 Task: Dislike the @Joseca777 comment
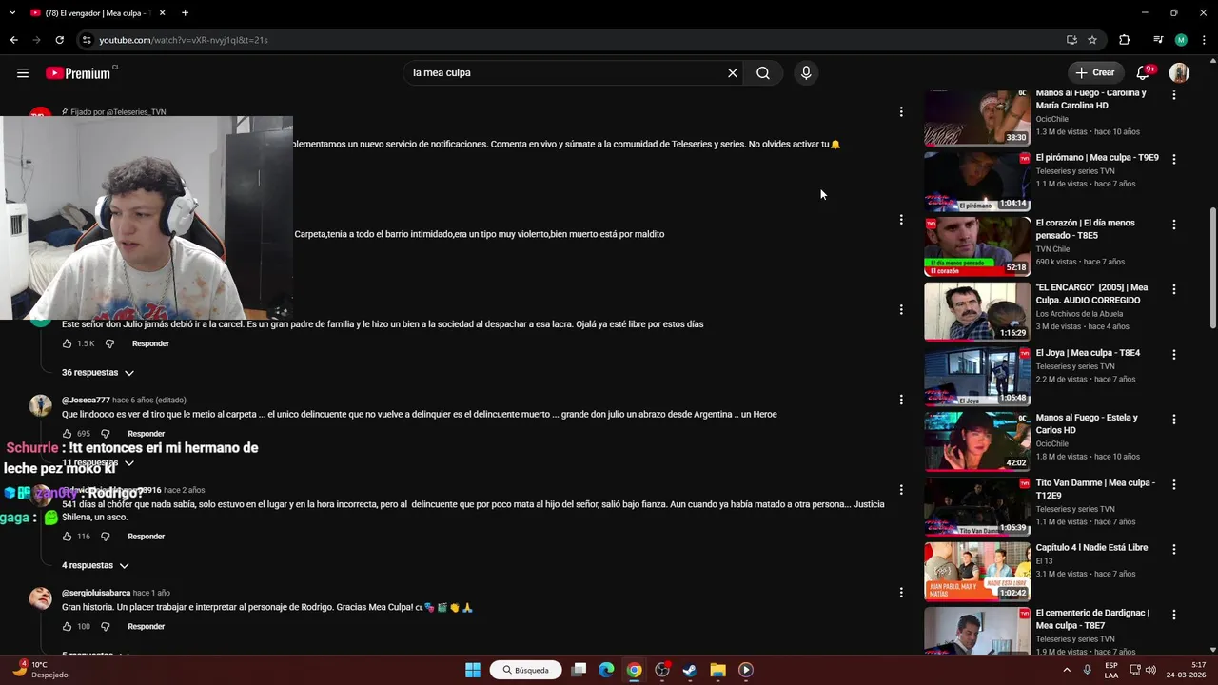106,434
